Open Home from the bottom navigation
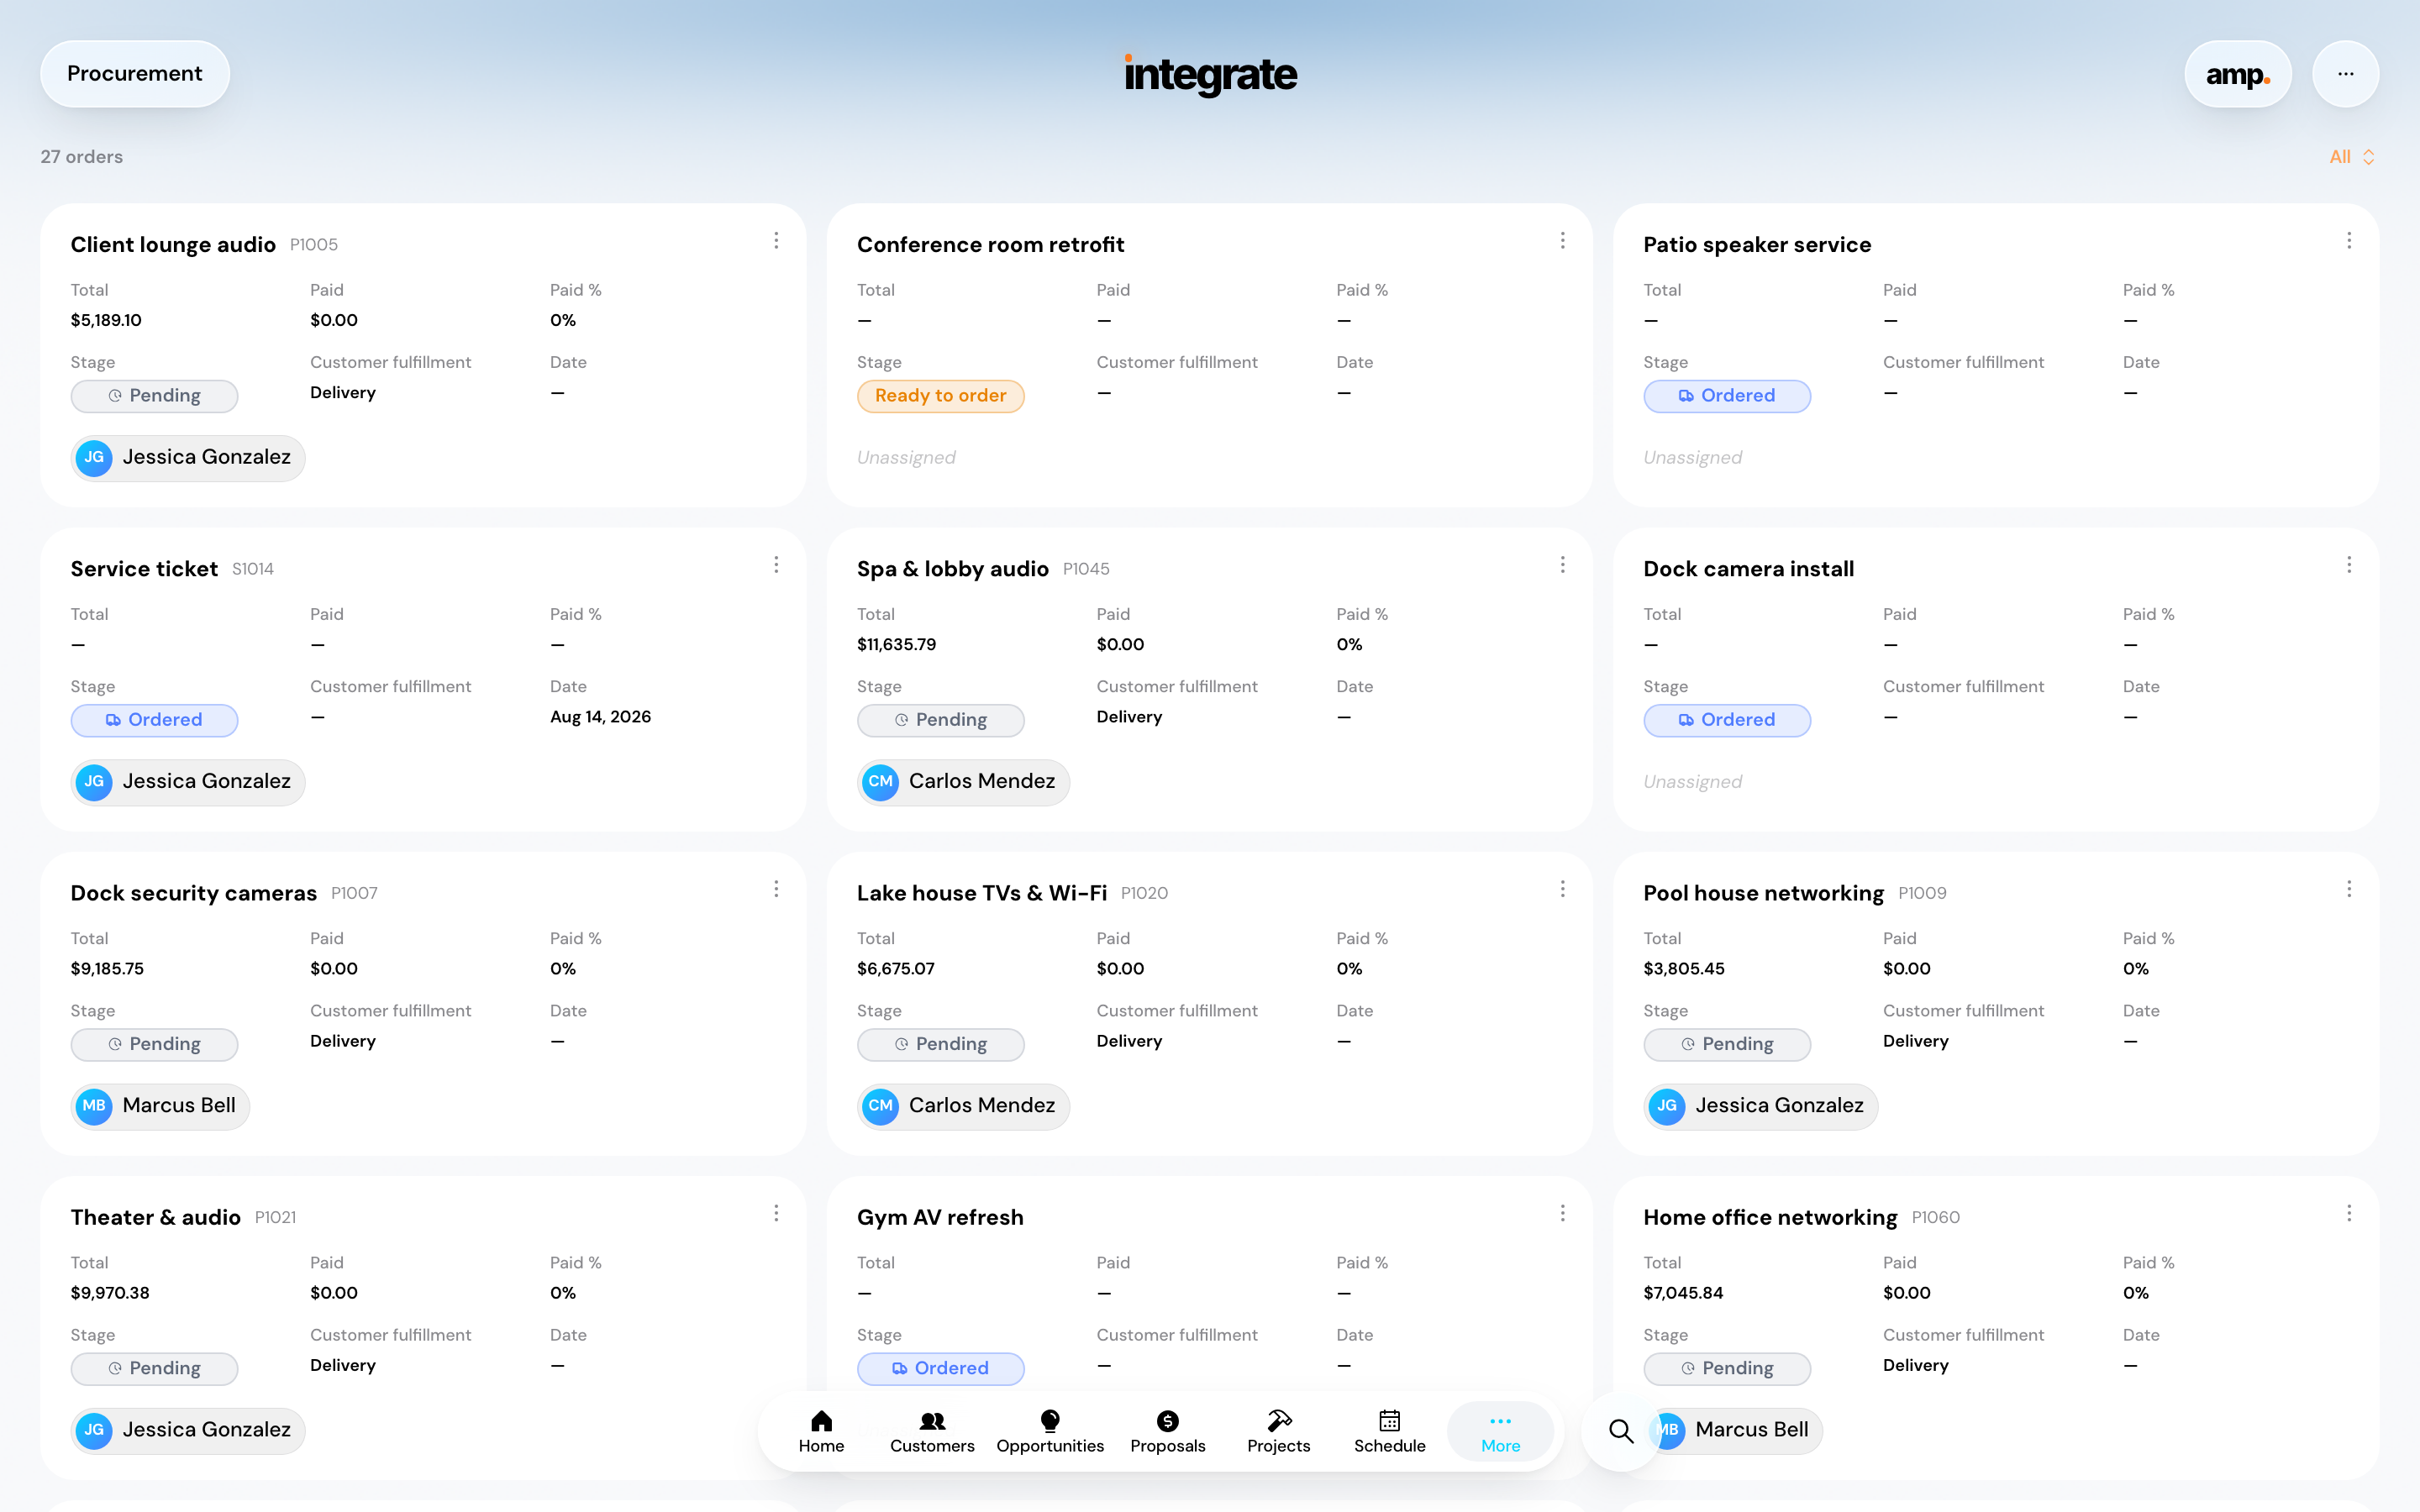2420x1512 pixels. click(x=821, y=1431)
